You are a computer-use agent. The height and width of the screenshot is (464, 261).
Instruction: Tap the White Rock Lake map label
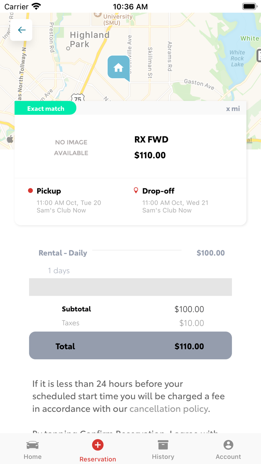237,58
